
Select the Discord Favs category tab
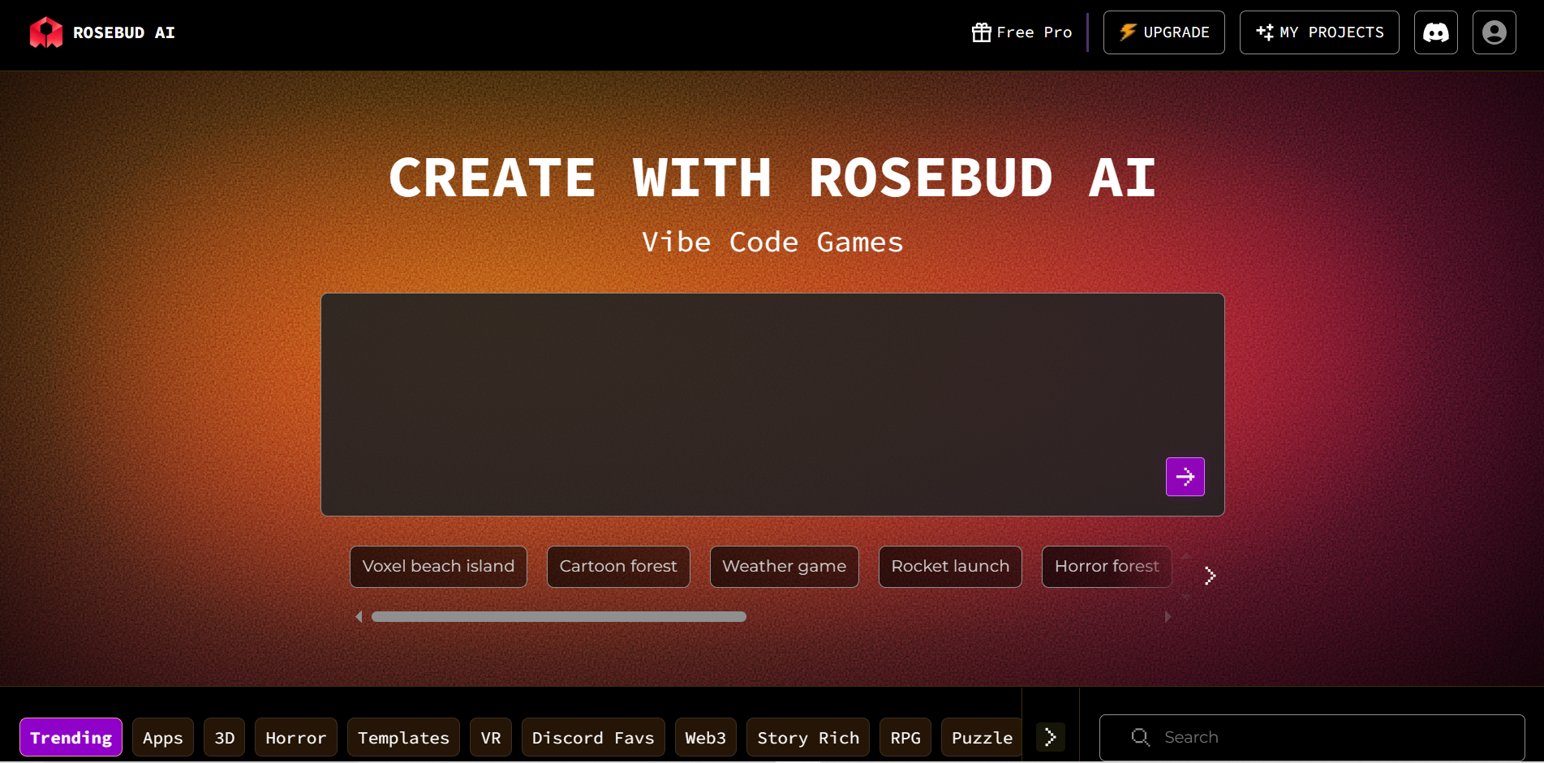593,737
